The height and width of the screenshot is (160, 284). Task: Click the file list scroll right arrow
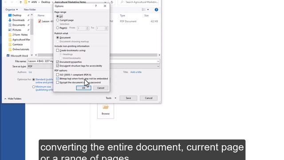point(159,55)
